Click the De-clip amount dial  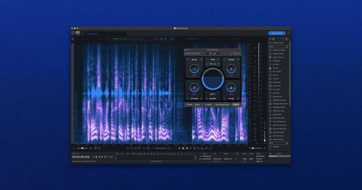click(x=231, y=88)
